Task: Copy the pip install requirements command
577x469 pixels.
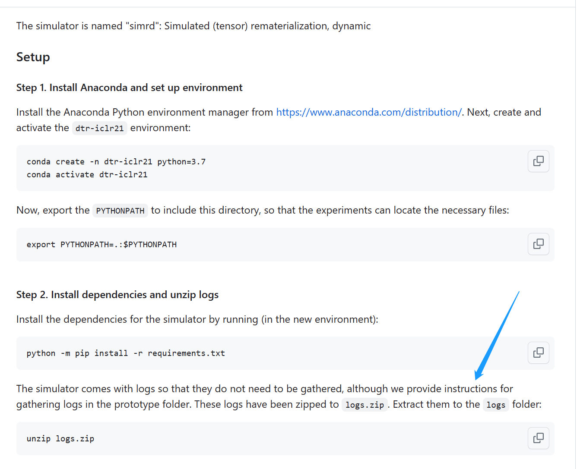Action: point(538,353)
